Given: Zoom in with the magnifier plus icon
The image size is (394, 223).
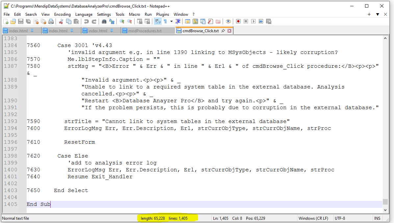Looking at the screenshot, I should (122, 22).
